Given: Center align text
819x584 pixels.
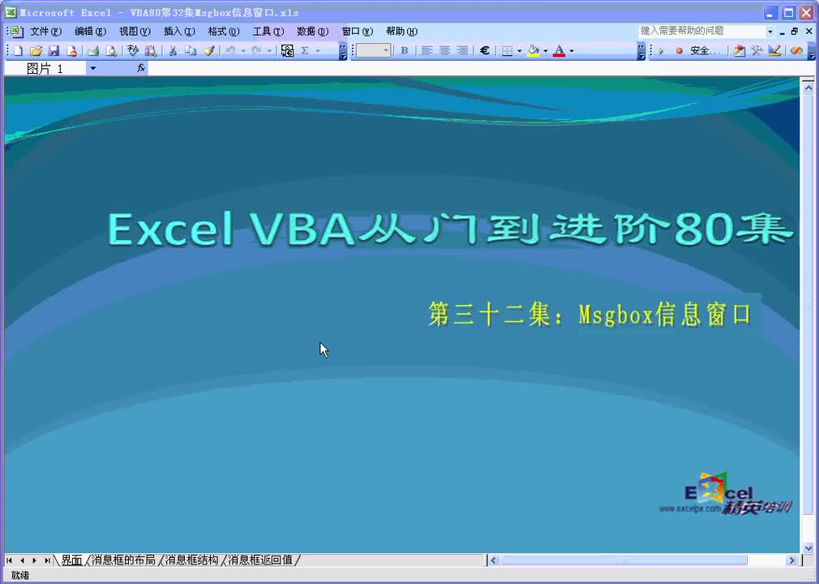Looking at the screenshot, I should [444, 50].
